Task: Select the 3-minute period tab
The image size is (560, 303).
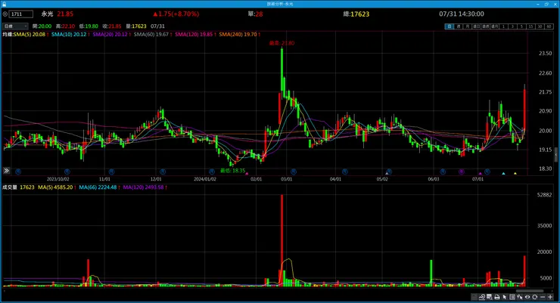Action: [x=512, y=26]
